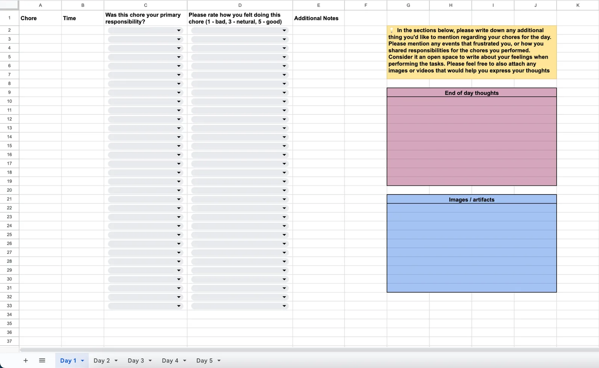
Task: Select row 20 header
Action: (9, 190)
